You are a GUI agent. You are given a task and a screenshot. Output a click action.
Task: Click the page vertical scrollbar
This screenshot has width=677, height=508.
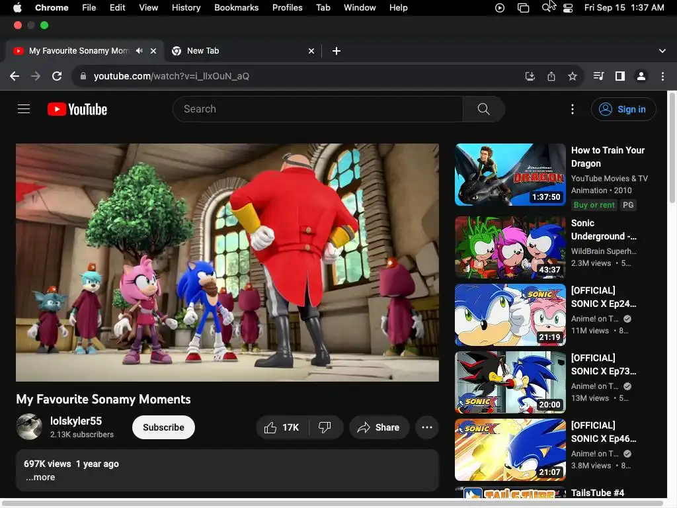pyautogui.click(x=672, y=147)
